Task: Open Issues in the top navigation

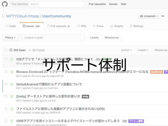Action: click(x=113, y=4)
